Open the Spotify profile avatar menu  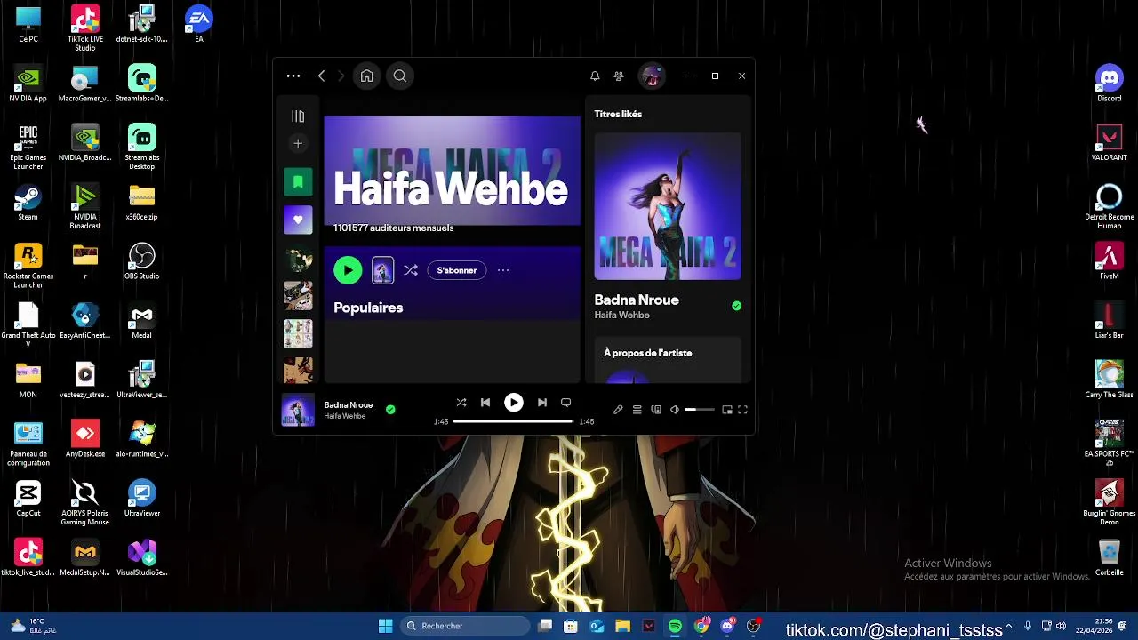coord(652,76)
